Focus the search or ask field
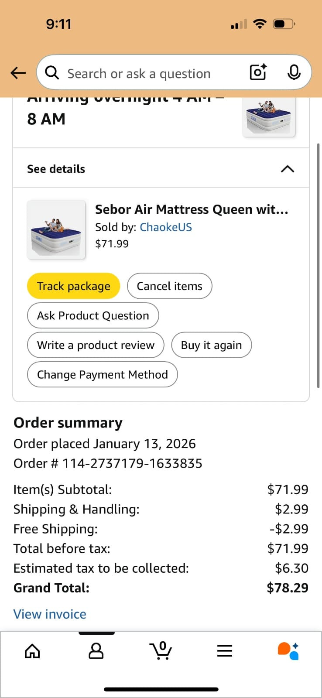This screenshot has height=698, width=322. click(x=148, y=73)
